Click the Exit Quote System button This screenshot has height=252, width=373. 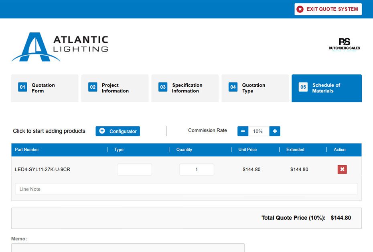click(x=328, y=9)
